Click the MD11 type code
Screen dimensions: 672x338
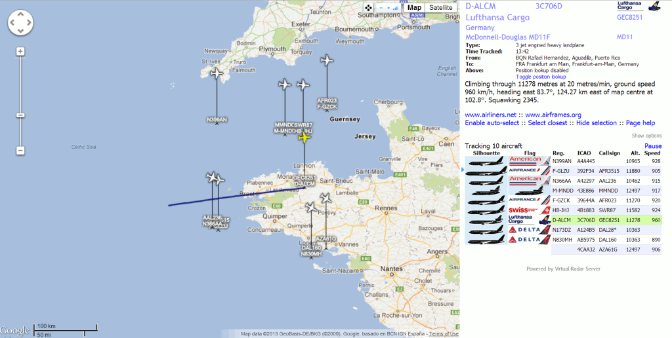click(x=625, y=37)
